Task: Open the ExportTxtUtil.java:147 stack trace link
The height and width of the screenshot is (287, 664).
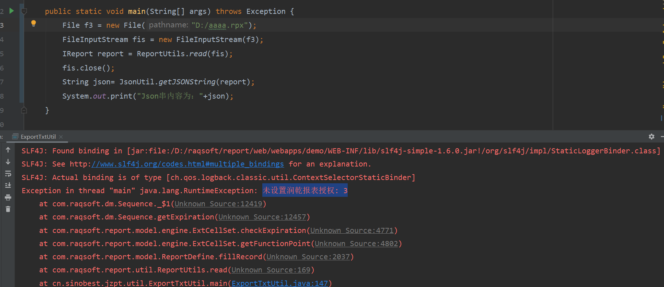Action: coord(280,283)
